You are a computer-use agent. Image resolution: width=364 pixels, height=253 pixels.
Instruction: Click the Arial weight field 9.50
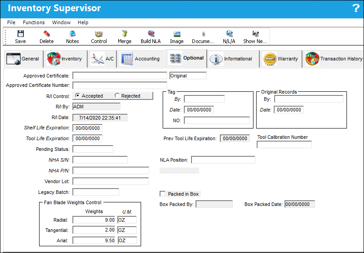tap(94, 240)
